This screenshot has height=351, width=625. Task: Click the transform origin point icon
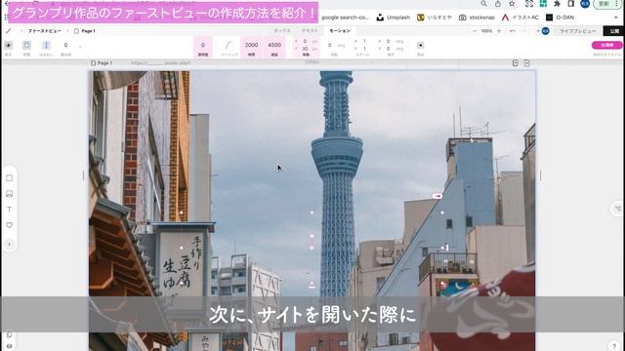coord(420,46)
